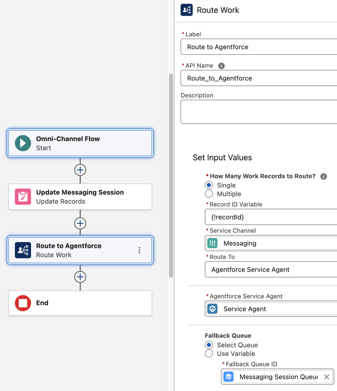
Task: Click the Description text area
Action: [259, 112]
